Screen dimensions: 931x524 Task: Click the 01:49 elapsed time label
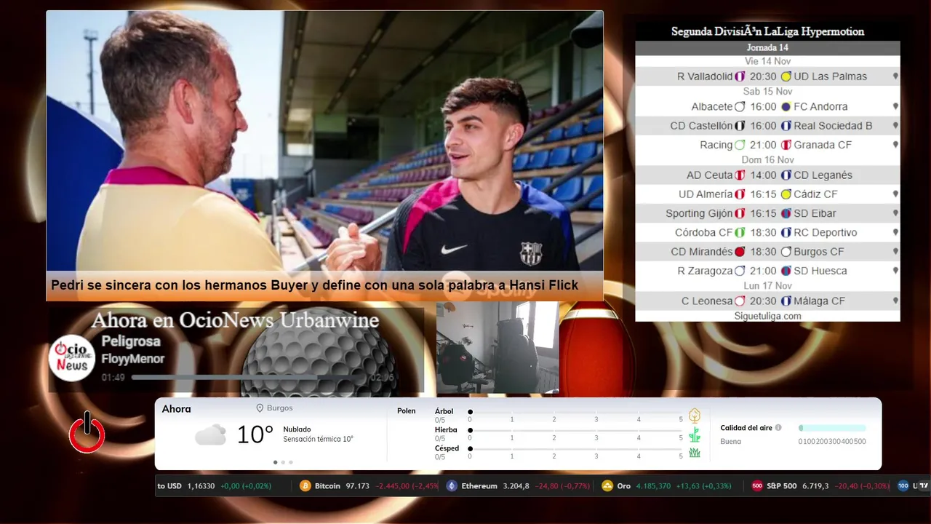pos(113,378)
